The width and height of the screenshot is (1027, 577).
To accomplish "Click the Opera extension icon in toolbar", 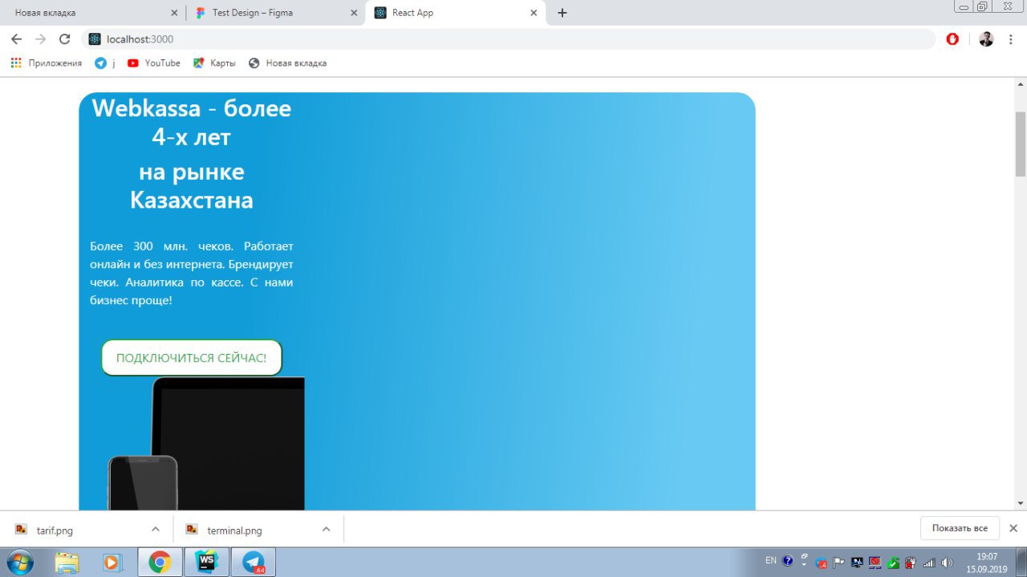I will pos(952,39).
